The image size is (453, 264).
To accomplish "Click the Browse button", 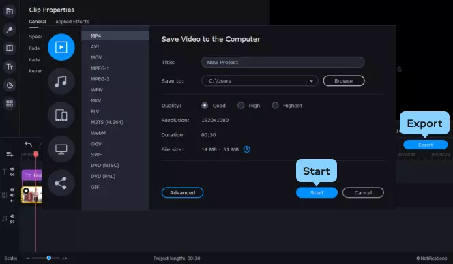I will (x=344, y=81).
